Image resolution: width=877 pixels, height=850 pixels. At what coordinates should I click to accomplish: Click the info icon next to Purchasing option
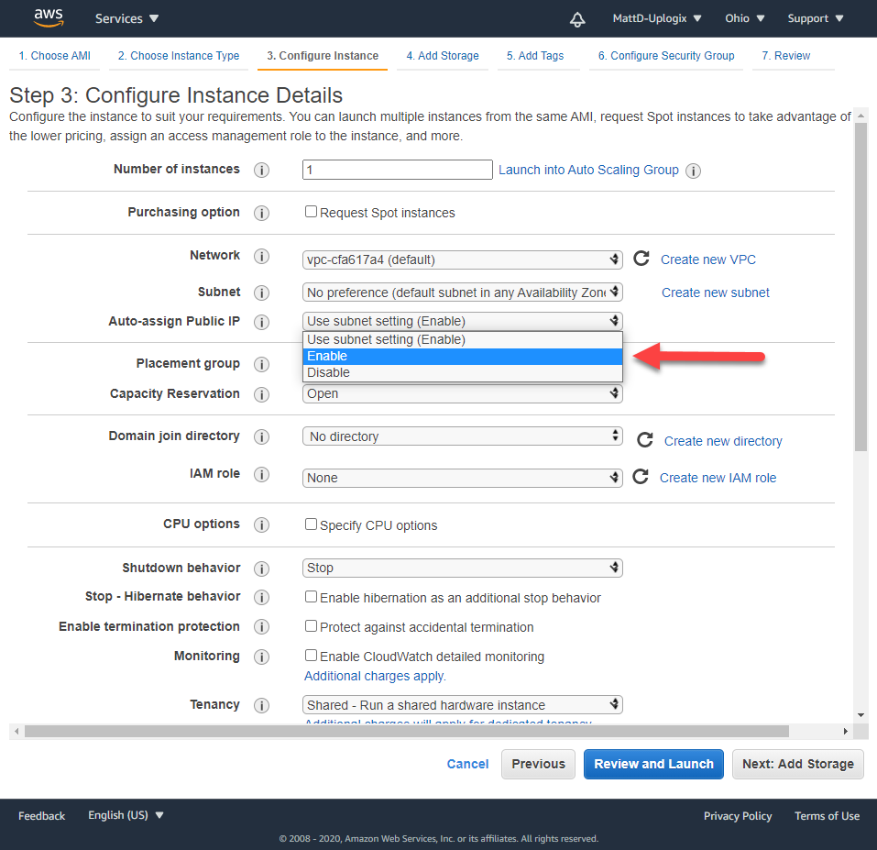261,213
